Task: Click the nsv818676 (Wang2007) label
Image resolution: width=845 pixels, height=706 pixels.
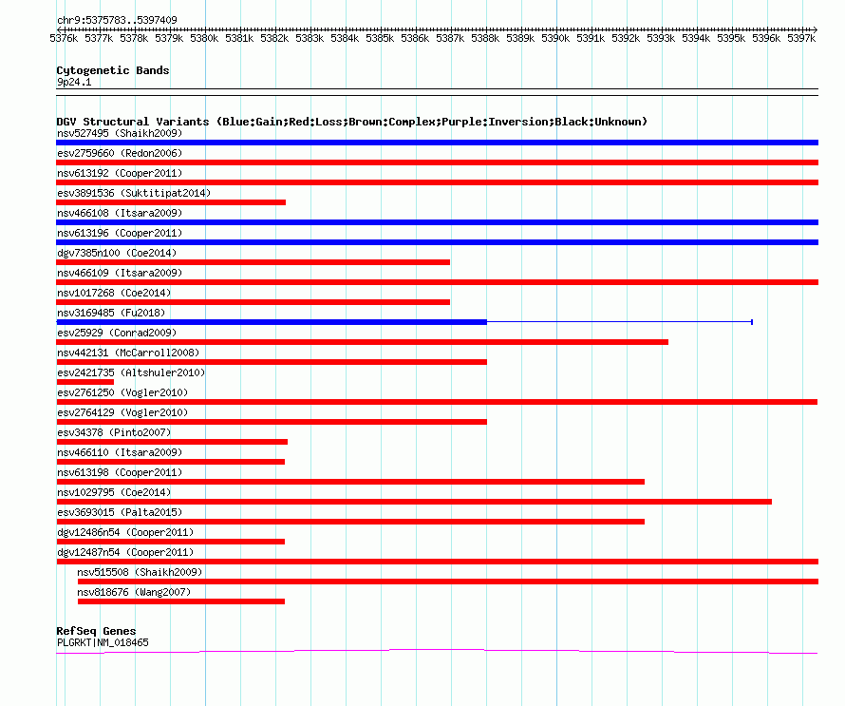Action: (134, 592)
